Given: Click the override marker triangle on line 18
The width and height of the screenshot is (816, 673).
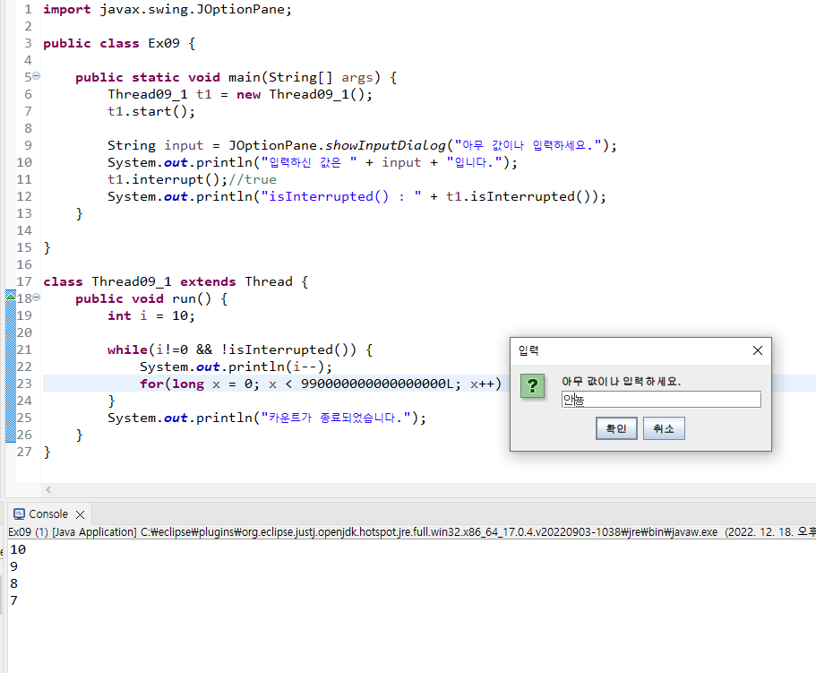Looking at the screenshot, I should click(x=11, y=296).
